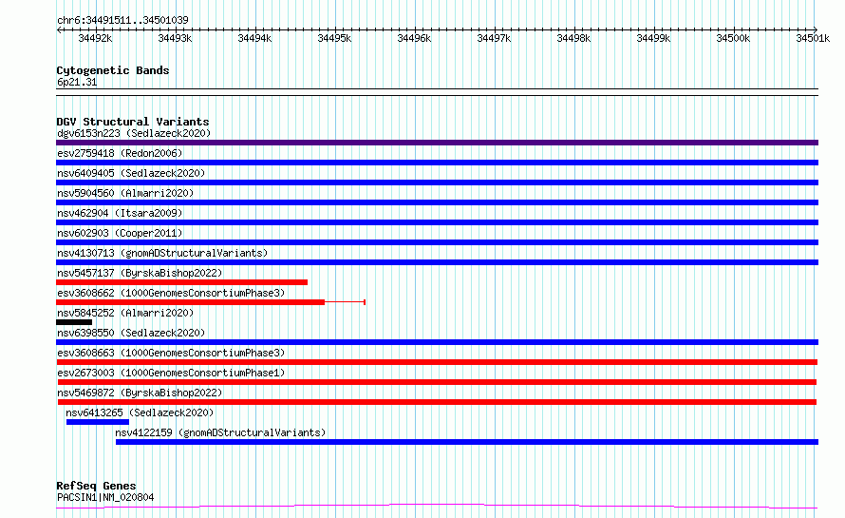Open the nsv6398550 (Sedlazeck2020) label
This screenshot has width=845, height=518.
[x=131, y=333]
